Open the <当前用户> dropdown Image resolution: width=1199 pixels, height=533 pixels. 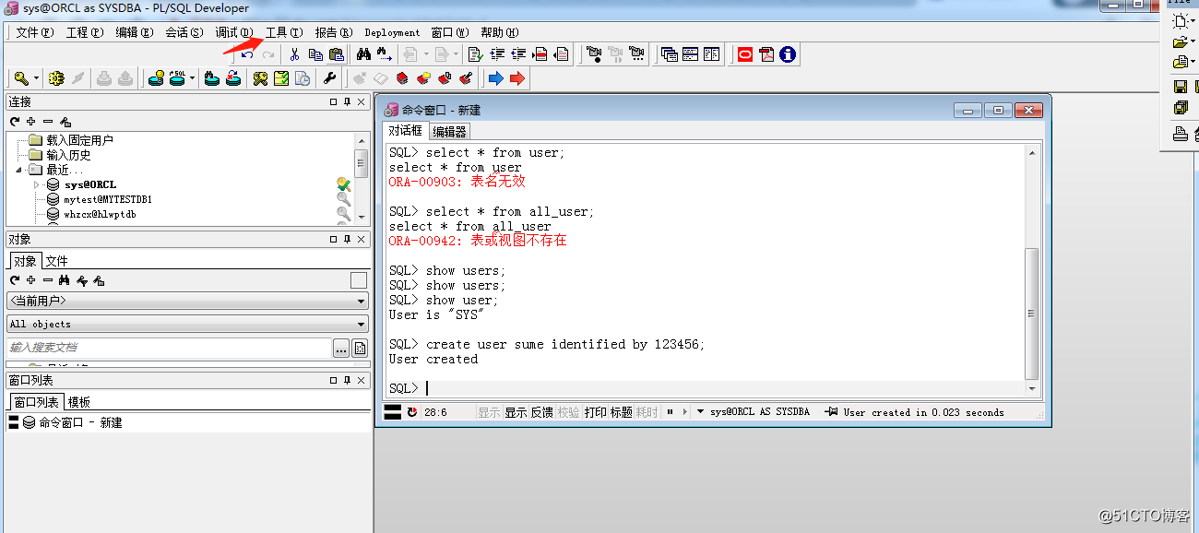187,302
